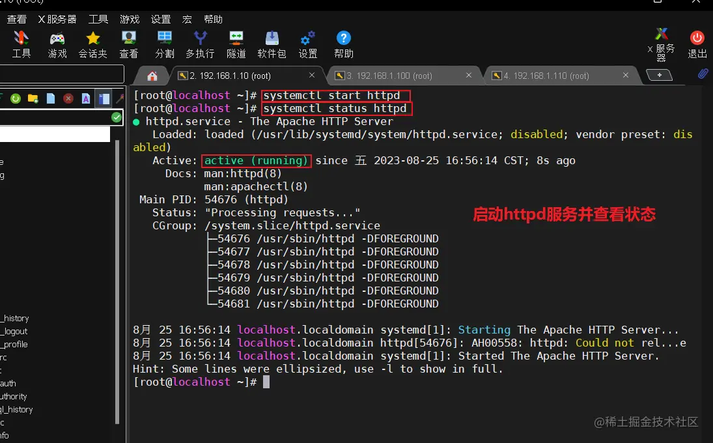Image resolution: width=713 pixels, height=443 pixels.
Task: Click the terminal cursor at the last prompt
Action: click(266, 382)
